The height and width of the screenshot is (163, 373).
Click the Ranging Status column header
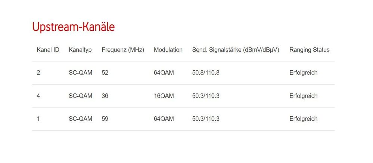coord(309,50)
